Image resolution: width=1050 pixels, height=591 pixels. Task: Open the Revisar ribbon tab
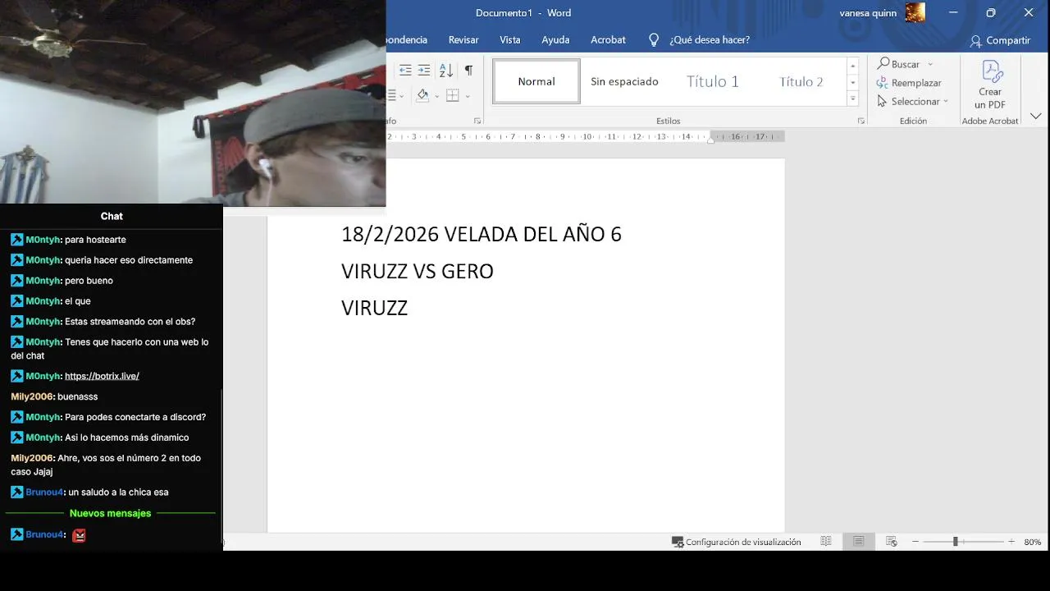[463, 39]
